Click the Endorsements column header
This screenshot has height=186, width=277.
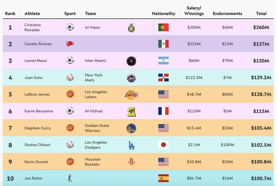(227, 13)
